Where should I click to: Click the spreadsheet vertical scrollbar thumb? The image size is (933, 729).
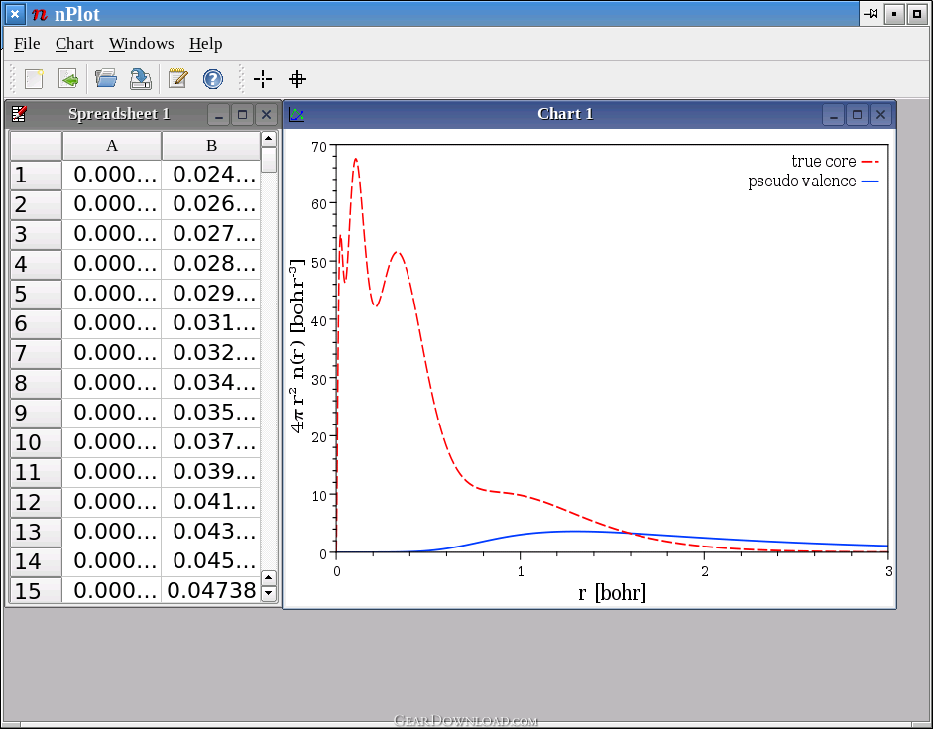pos(269,160)
